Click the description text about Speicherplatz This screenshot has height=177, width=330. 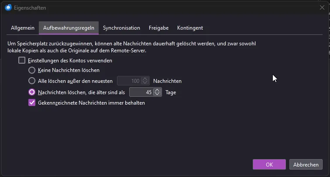pos(131,47)
